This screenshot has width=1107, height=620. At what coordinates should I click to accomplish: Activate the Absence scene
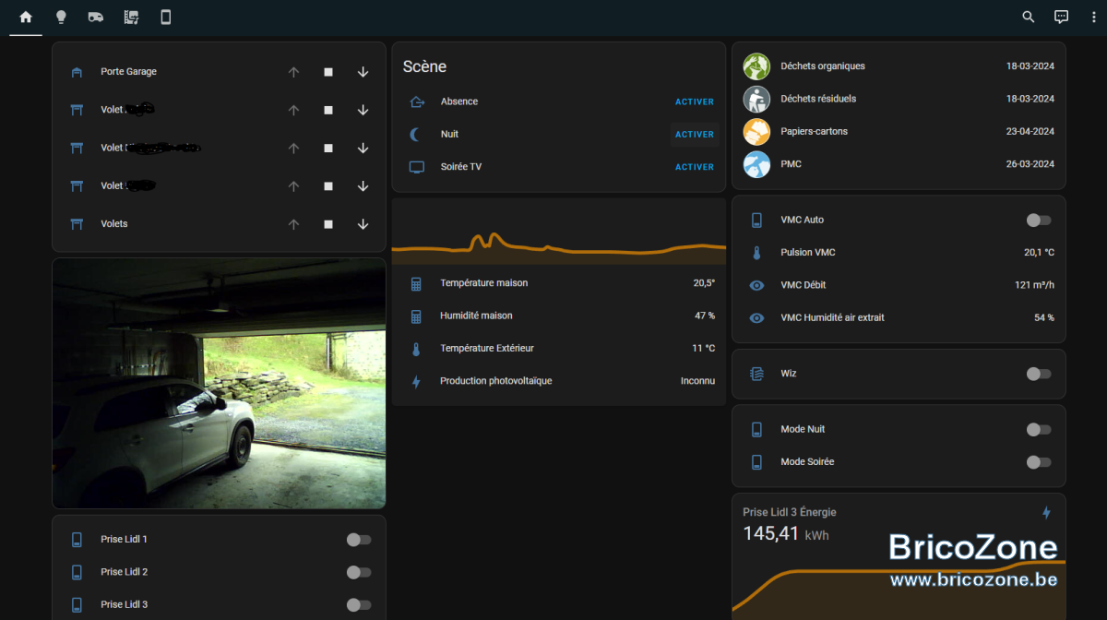tap(695, 101)
